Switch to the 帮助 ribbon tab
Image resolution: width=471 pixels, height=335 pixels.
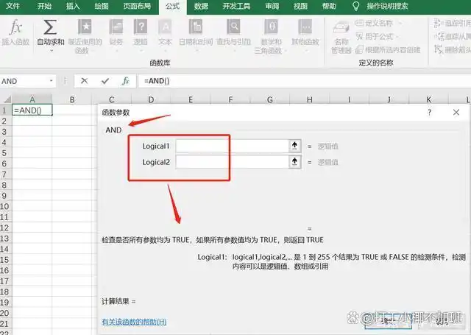[329, 6]
